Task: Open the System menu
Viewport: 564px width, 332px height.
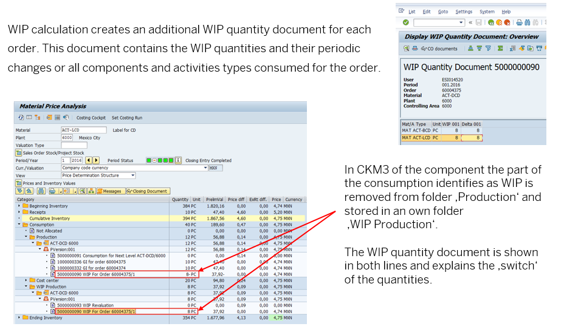Action: pyautogui.click(x=487, y=12)
